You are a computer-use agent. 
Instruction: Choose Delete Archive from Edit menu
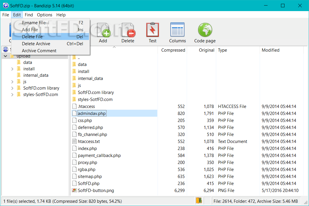click(50, 44)
